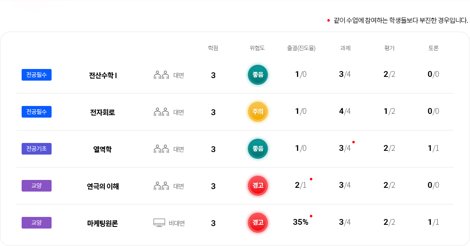Click the 전공기초 tag beside 열역학
This screenshot has height=246, width=470.
pos(37,149)
